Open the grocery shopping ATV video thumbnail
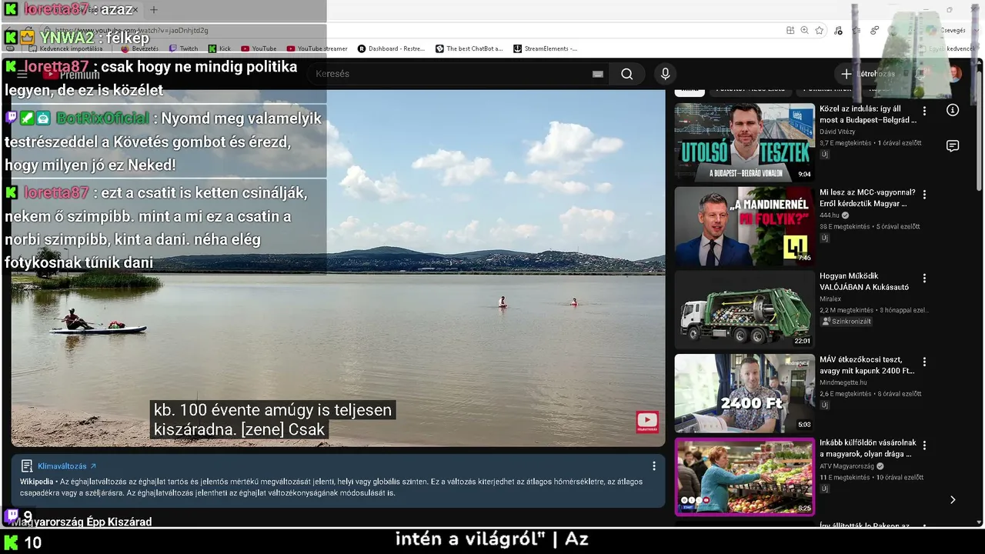Viewport: 985px width, 554px height. [744, 476]
